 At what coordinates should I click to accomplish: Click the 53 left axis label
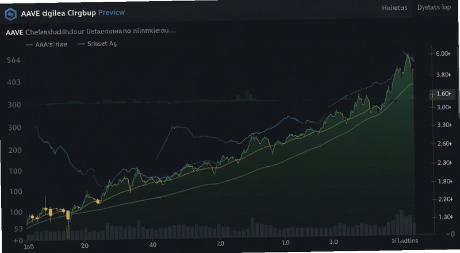point(18,229)
